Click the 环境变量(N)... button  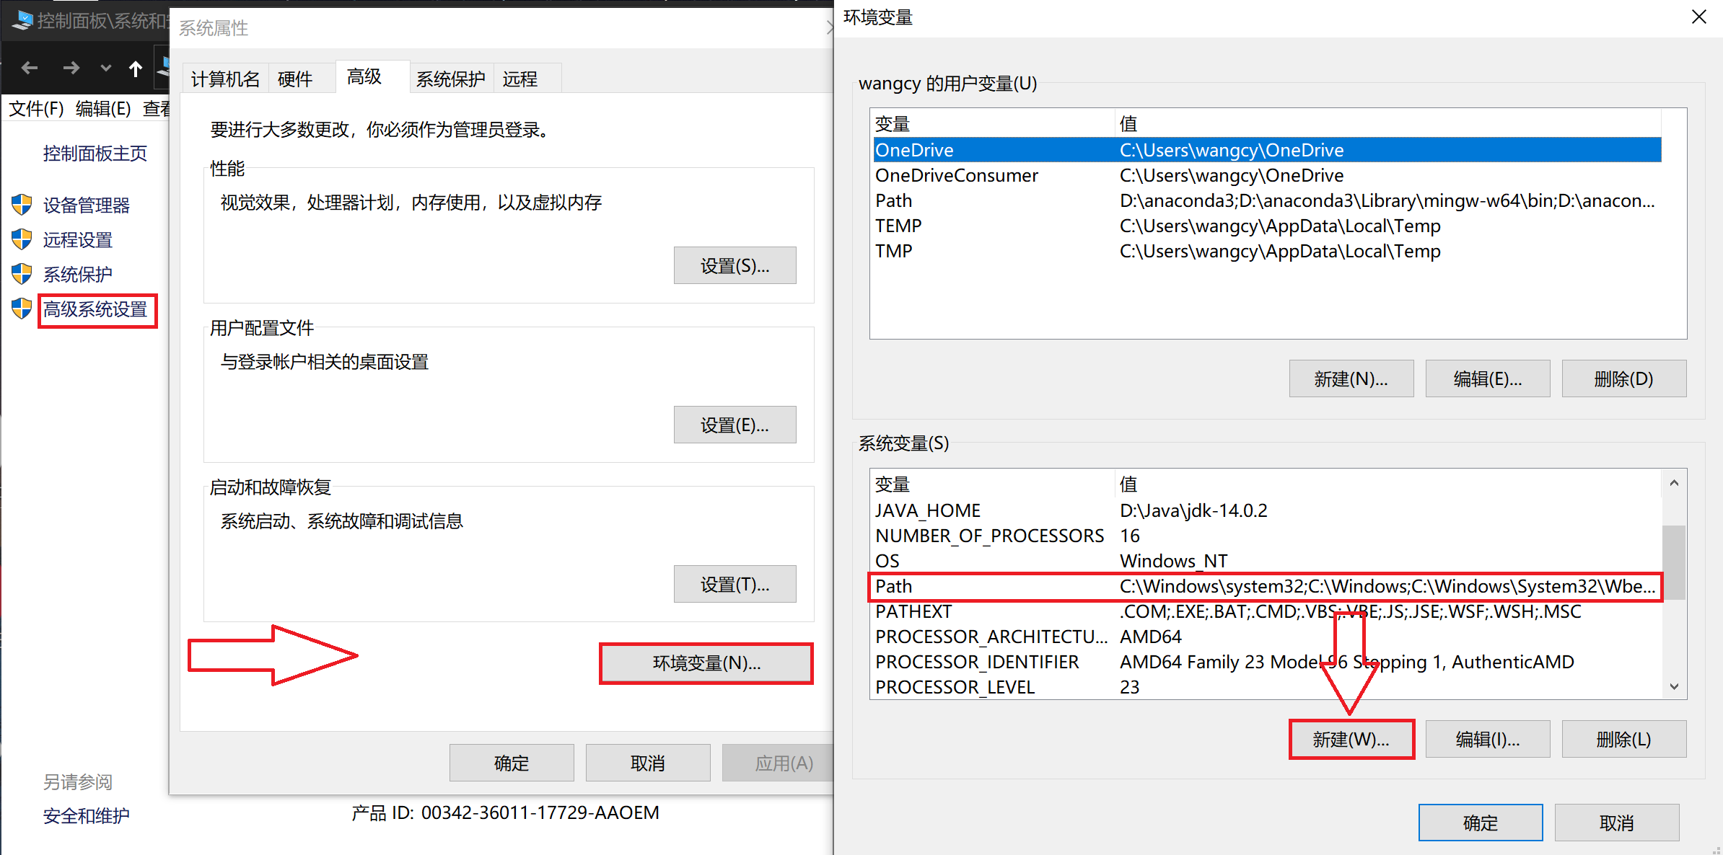pos(706,663)
